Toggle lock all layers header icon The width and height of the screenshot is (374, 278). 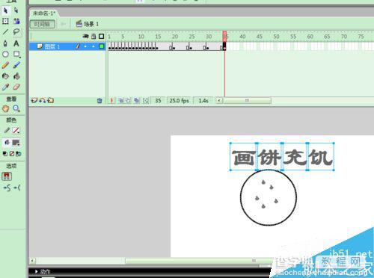93,37
